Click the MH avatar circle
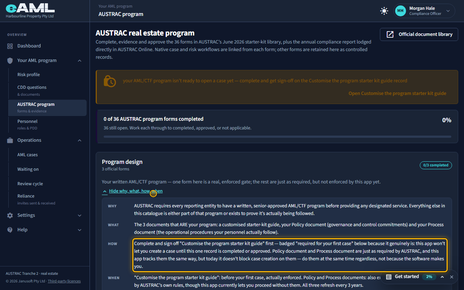 401,11
